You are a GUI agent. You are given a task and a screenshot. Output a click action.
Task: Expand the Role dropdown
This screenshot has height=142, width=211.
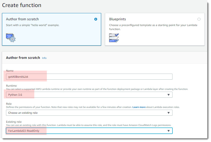(x=89, y=113)
